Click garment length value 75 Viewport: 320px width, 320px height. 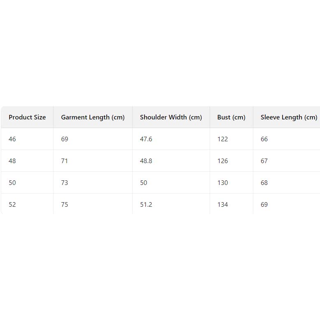click(x=65, y=205)
